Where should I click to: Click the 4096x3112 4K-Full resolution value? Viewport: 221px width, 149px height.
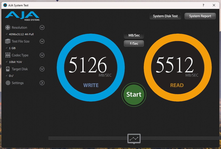(x=21, y=34)
